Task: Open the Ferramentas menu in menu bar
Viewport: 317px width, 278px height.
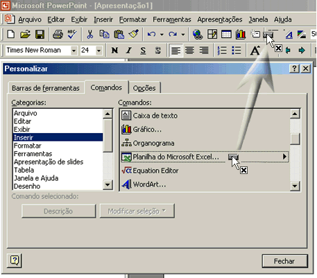Action: pos(172,19)
